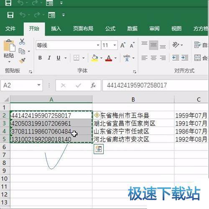Switch to the 审阅 Review tab
This screenshot has height=209, width=209.
tap(154, 29)
